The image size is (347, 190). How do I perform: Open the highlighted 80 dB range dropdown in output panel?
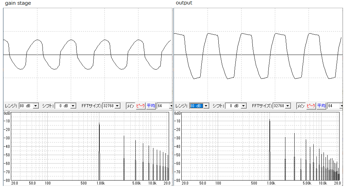pos(199,106)
